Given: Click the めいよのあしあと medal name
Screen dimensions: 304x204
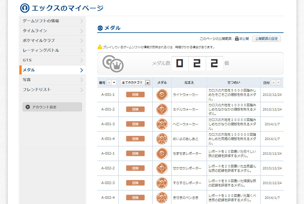Looking at the screenshot, I should (186, 139).
